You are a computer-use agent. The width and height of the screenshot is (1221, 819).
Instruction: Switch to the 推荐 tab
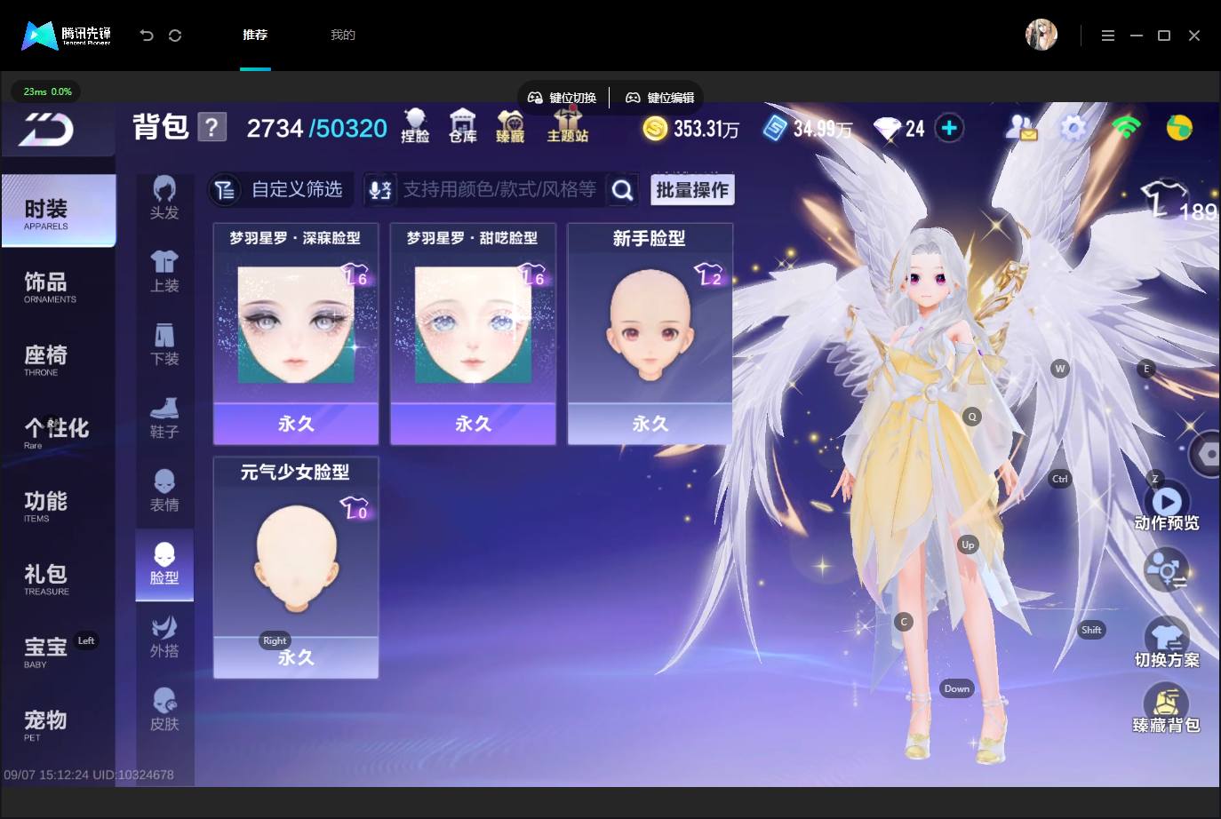255,35
